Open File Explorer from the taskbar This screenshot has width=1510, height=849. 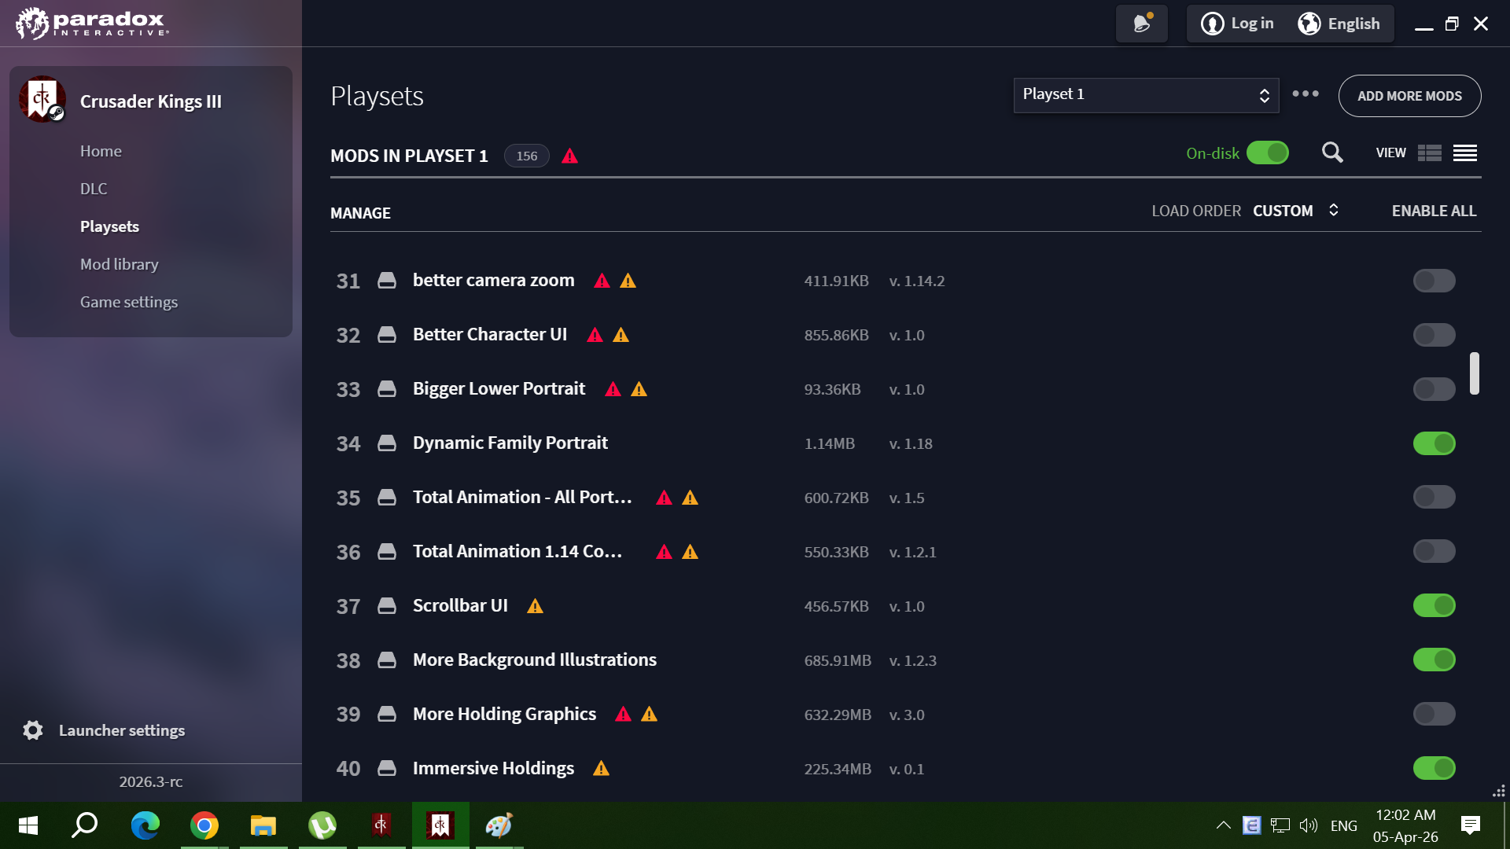coord(263,825)
